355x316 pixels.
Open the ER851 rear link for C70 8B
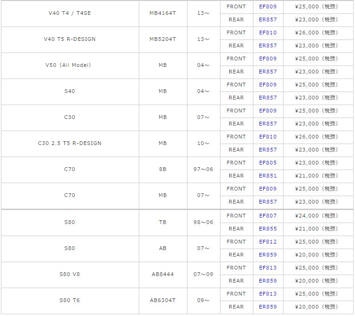tap(268, 176)
